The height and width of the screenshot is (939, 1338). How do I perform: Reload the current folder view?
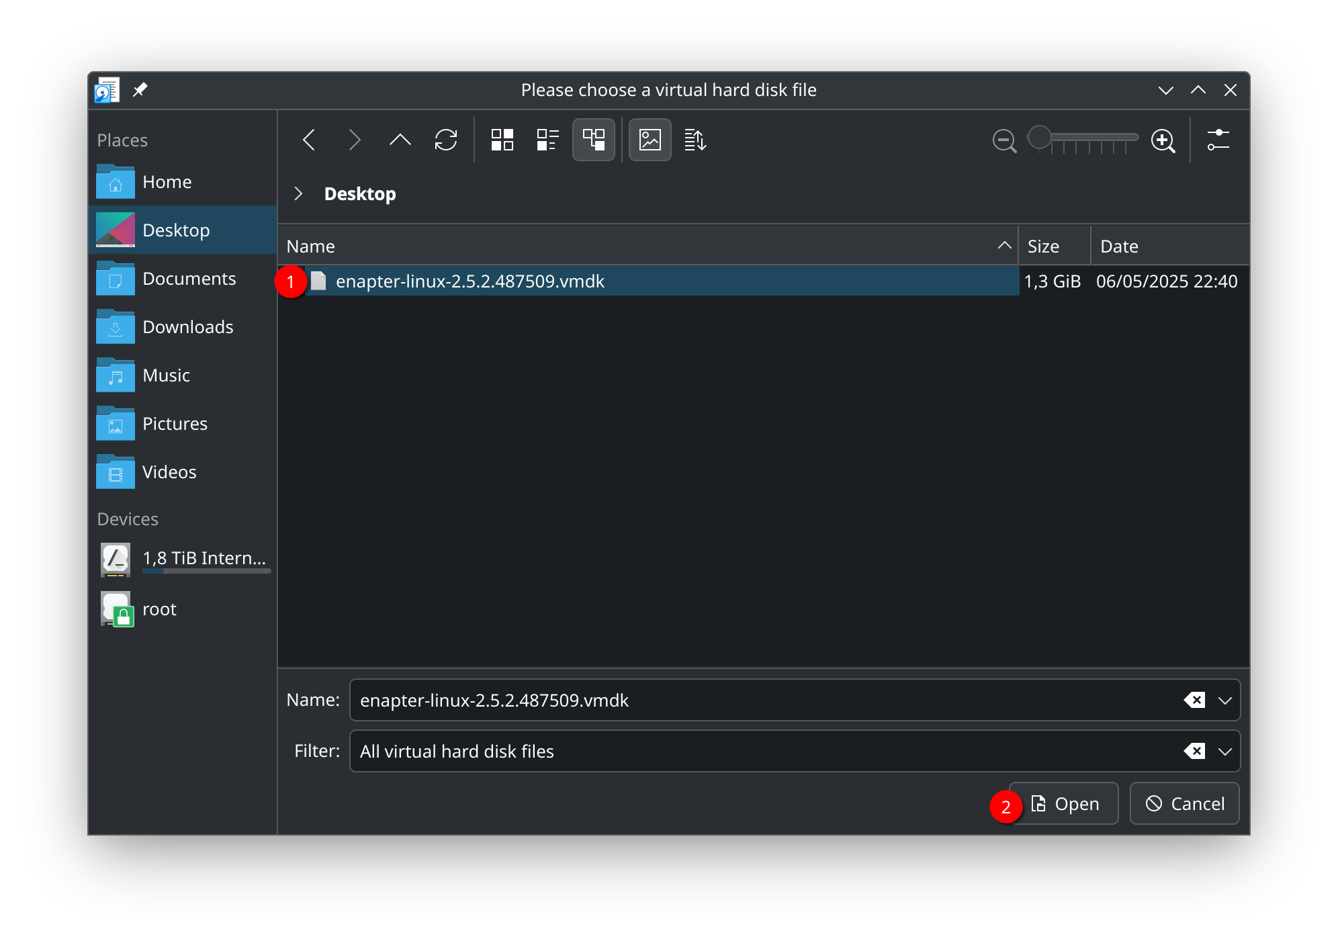[445, 140]
